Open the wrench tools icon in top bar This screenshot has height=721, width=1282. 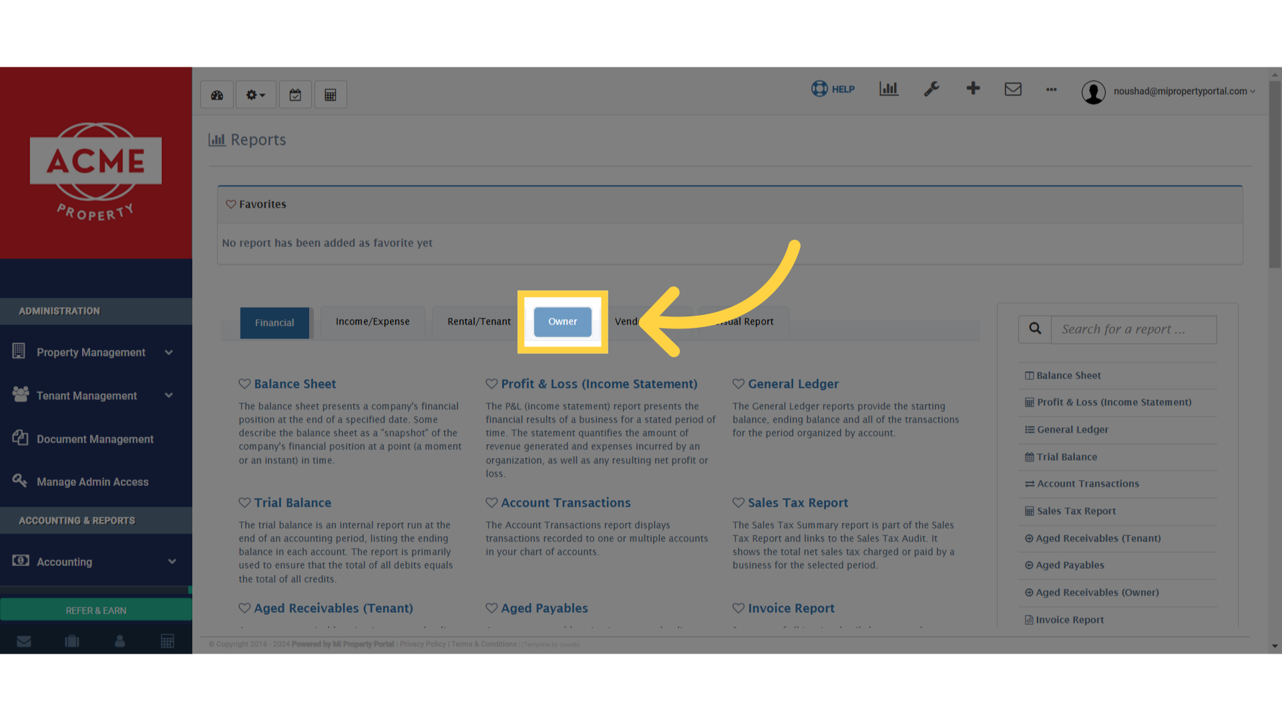tap(931, 89)
